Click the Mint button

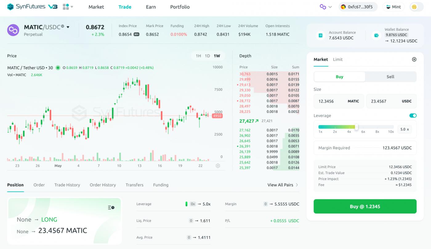point(393,7)
